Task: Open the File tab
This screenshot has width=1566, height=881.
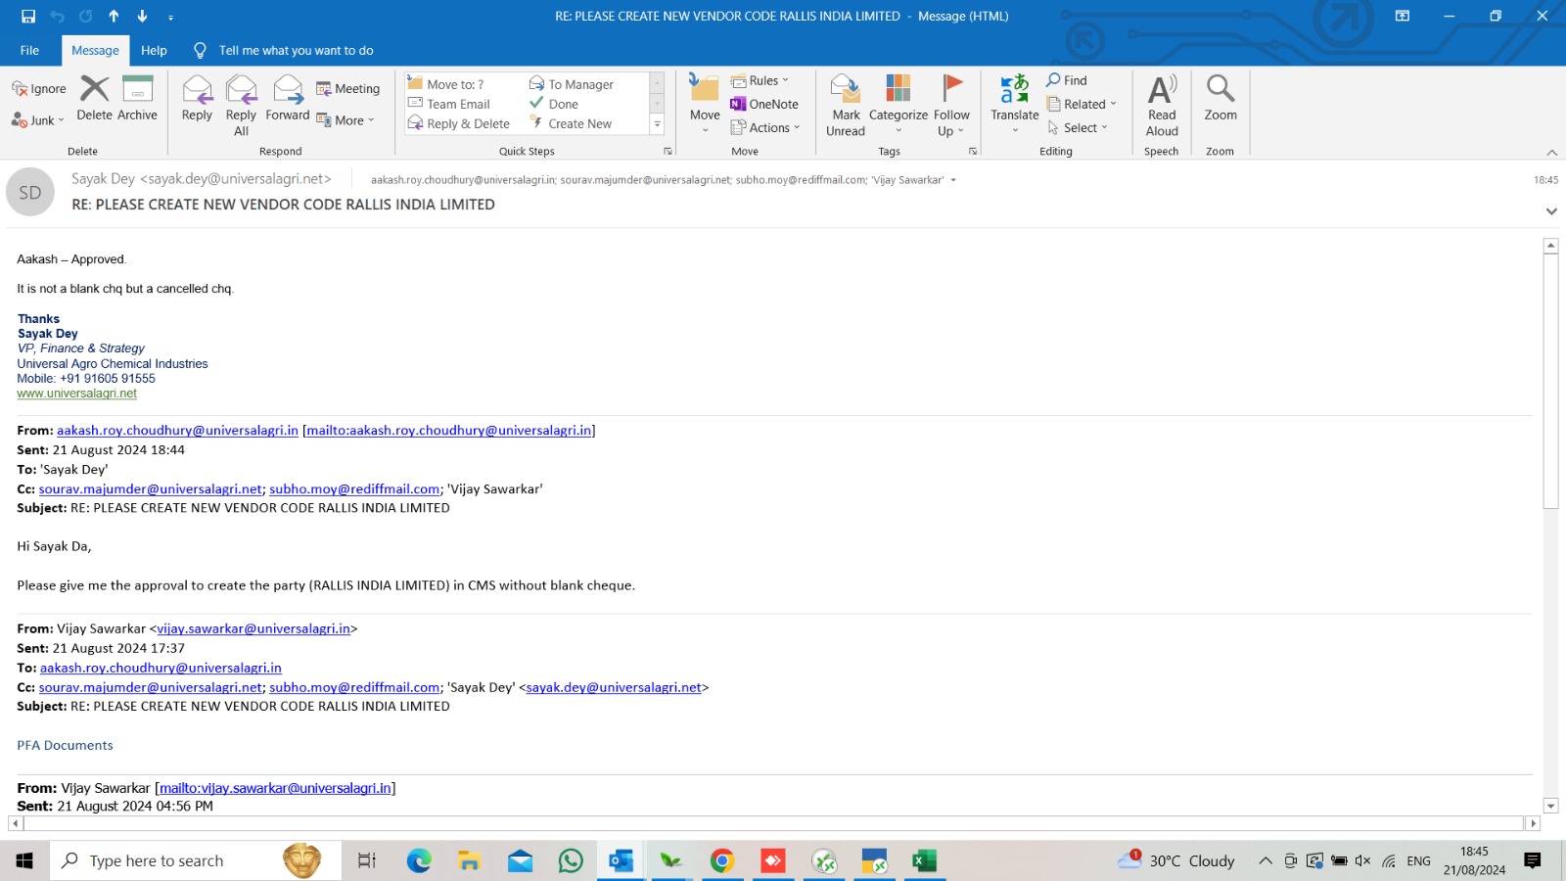Action: pos(29,50)
